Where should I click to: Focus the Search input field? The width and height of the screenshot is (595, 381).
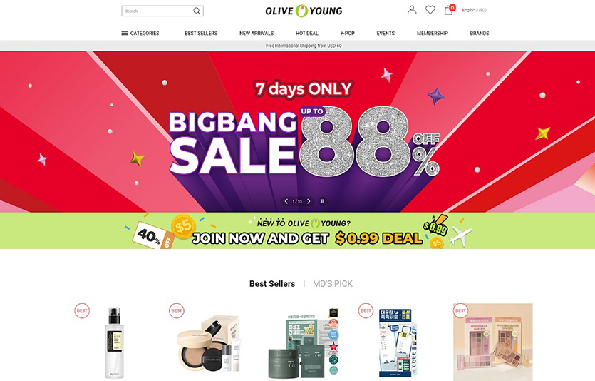(x=157, y=11)
